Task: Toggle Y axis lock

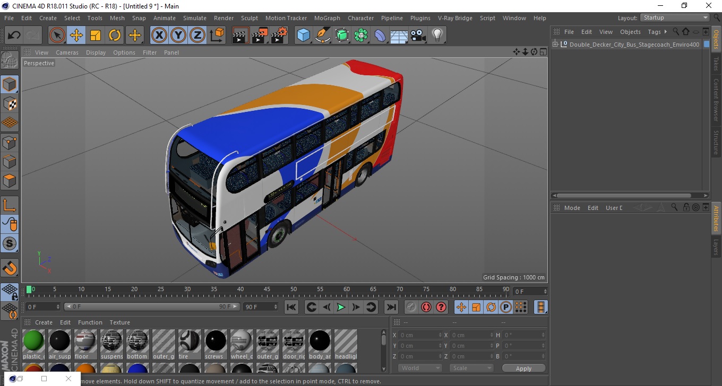Action: click(178, 36)
